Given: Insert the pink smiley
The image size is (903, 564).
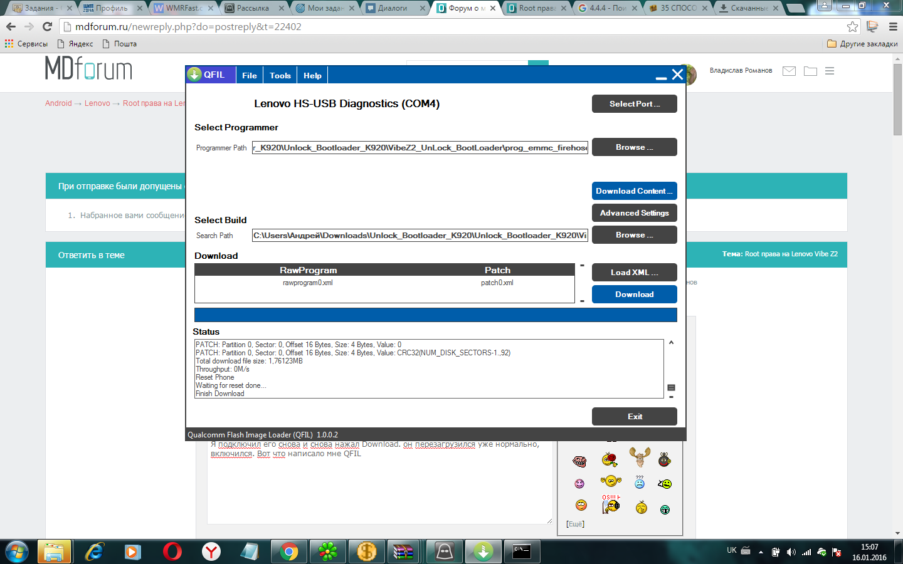Looking at the screenshot, I should point(579,484).
